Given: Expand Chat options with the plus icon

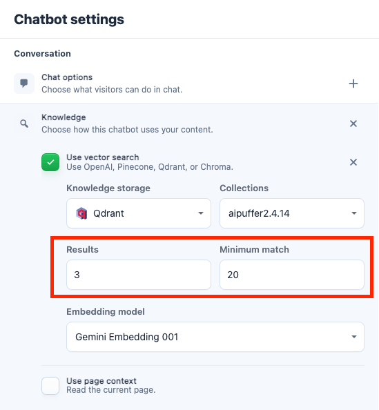Looking at the screenshot, I should (x=353, y=84).
